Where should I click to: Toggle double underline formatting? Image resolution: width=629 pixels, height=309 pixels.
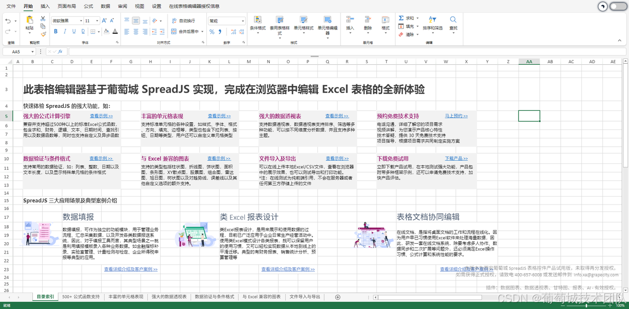(83, 31)
